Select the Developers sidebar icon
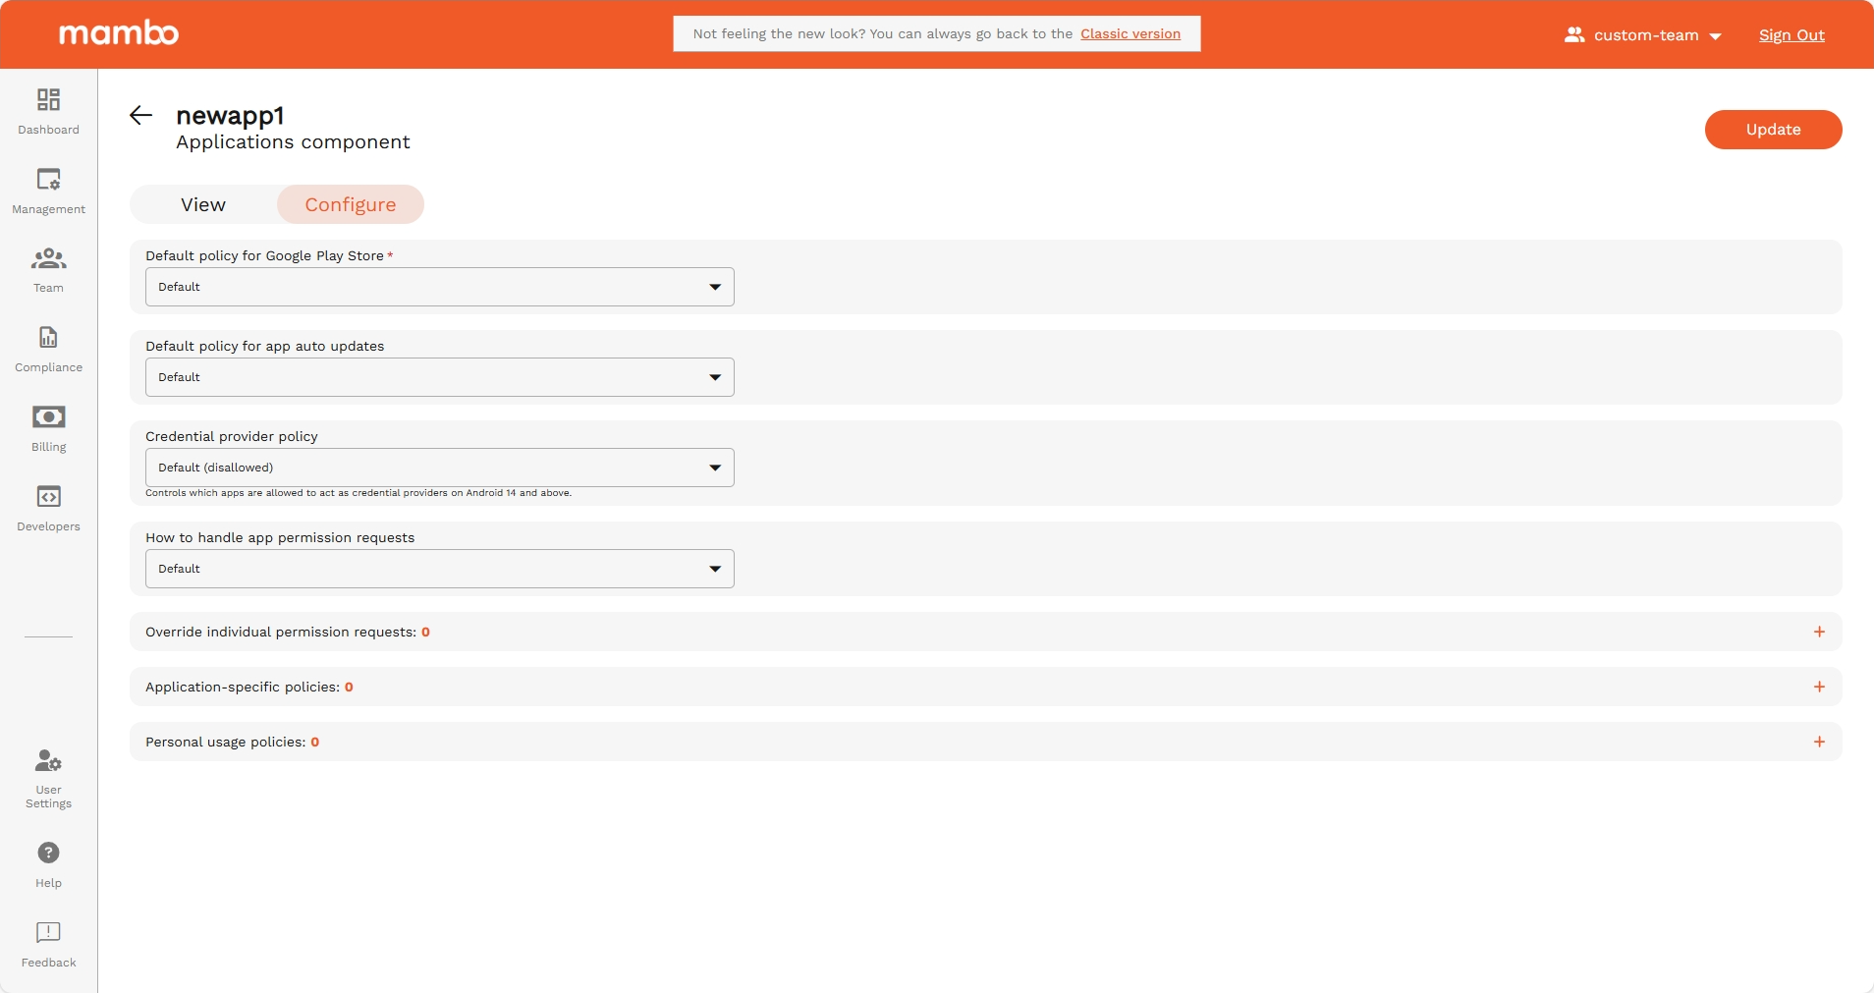Image resolution: width=1874 pixels, height=993 pixels. (x=47, y=507)
